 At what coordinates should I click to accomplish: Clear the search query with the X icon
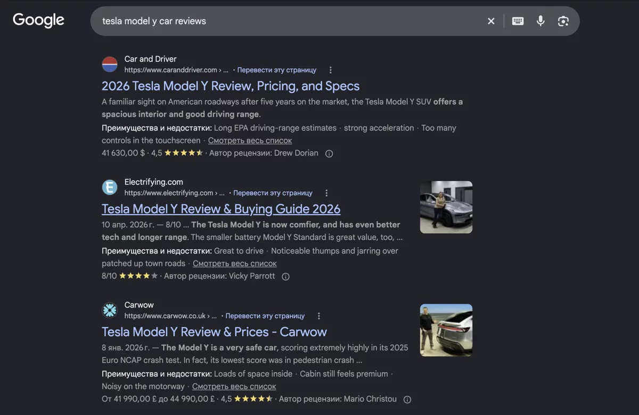coord(491,21)
